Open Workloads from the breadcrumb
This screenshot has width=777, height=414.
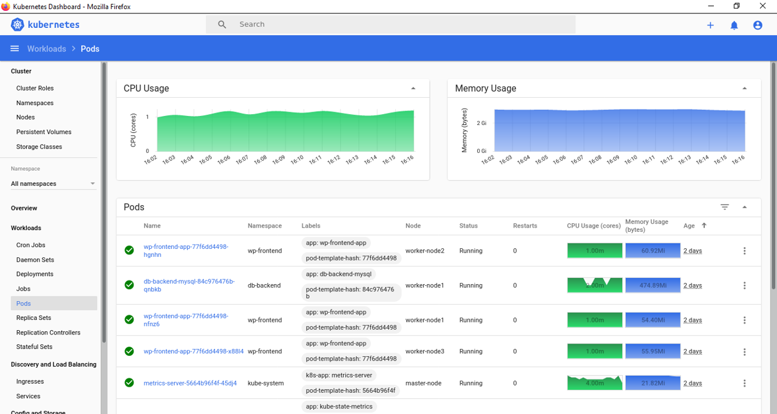(46, 49)
